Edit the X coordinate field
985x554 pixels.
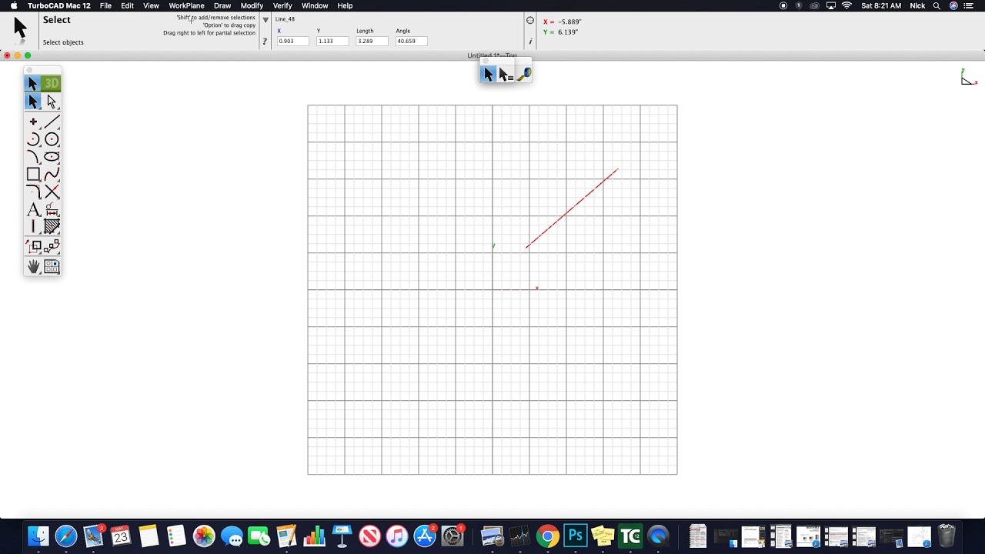[292, 41]
